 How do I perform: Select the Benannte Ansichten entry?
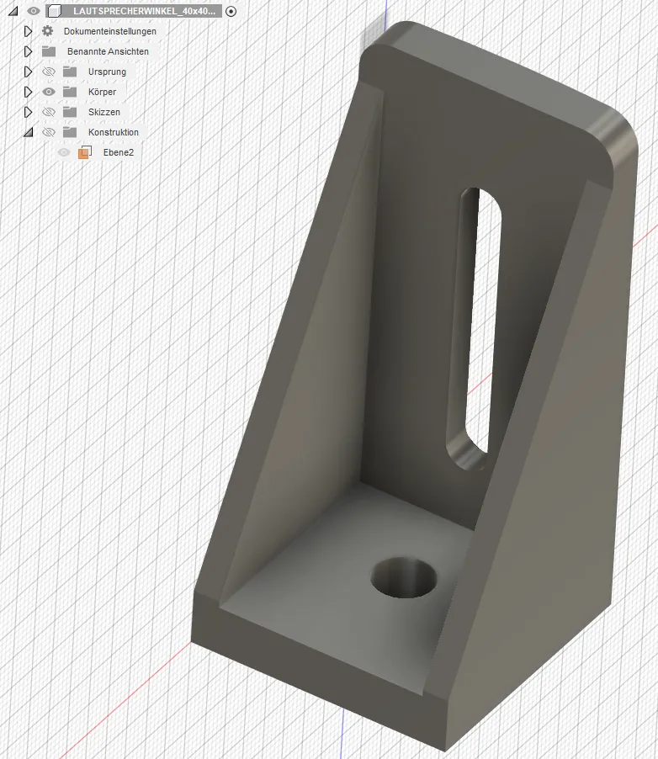coord(108,51)
